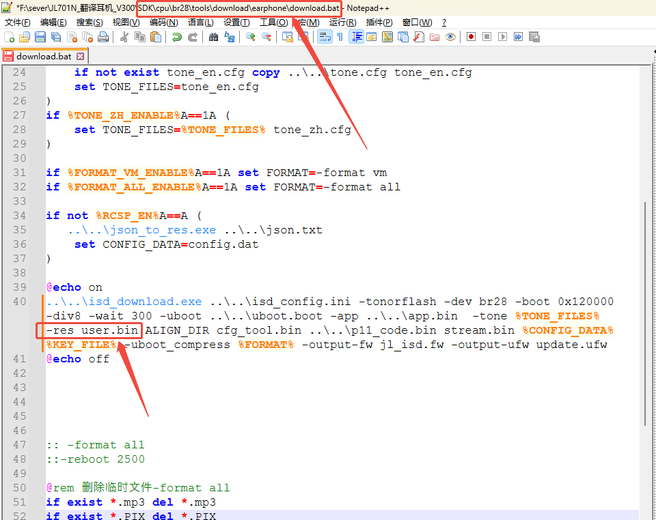Toggle file monitoring with the eye icon
The image size is (656, 520).
[450, 37]
